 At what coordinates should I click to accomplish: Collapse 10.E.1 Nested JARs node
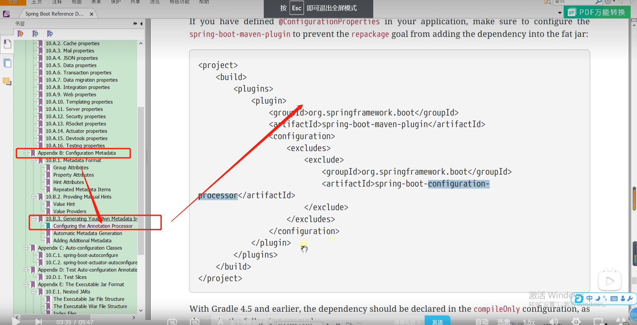coord(33,292)
